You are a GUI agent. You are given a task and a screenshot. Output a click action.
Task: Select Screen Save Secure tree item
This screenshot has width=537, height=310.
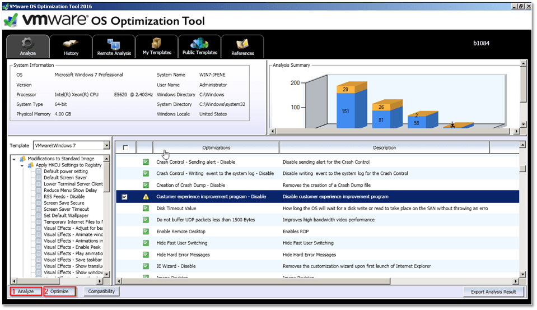64,203
